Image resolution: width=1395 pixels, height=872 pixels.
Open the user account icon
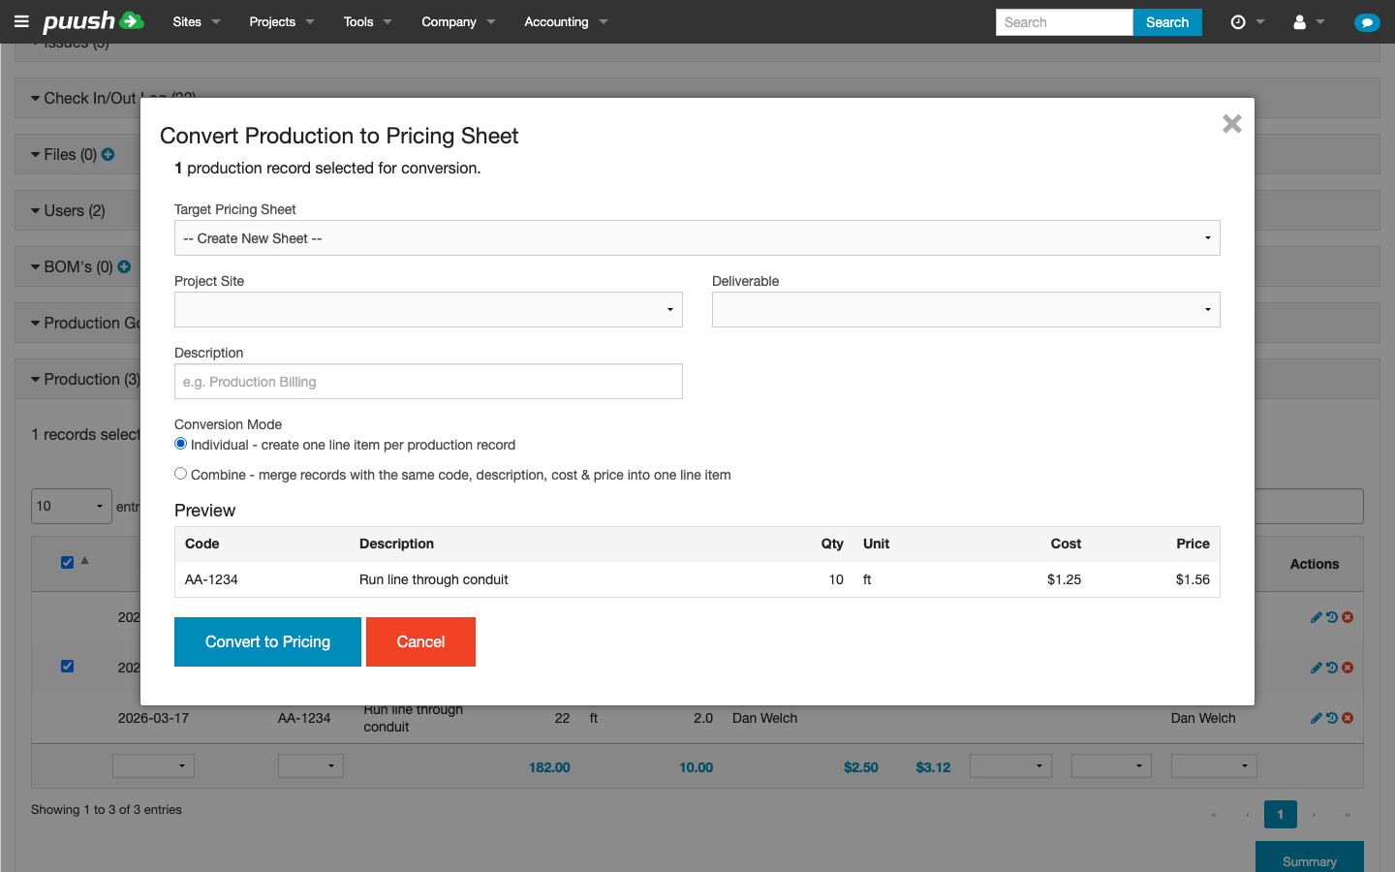click(1303, 21)
